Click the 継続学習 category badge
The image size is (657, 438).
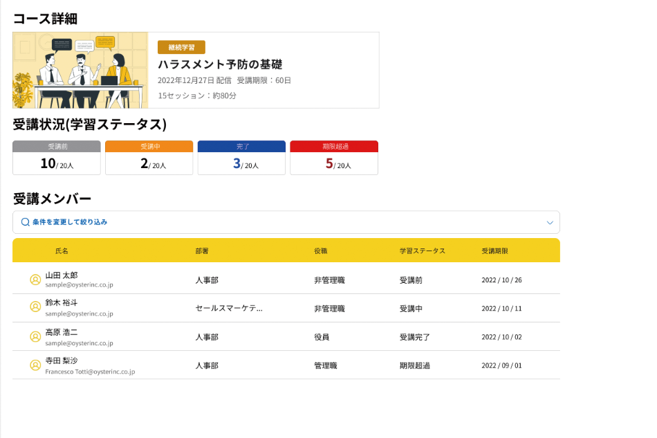[x=181, y=47]
